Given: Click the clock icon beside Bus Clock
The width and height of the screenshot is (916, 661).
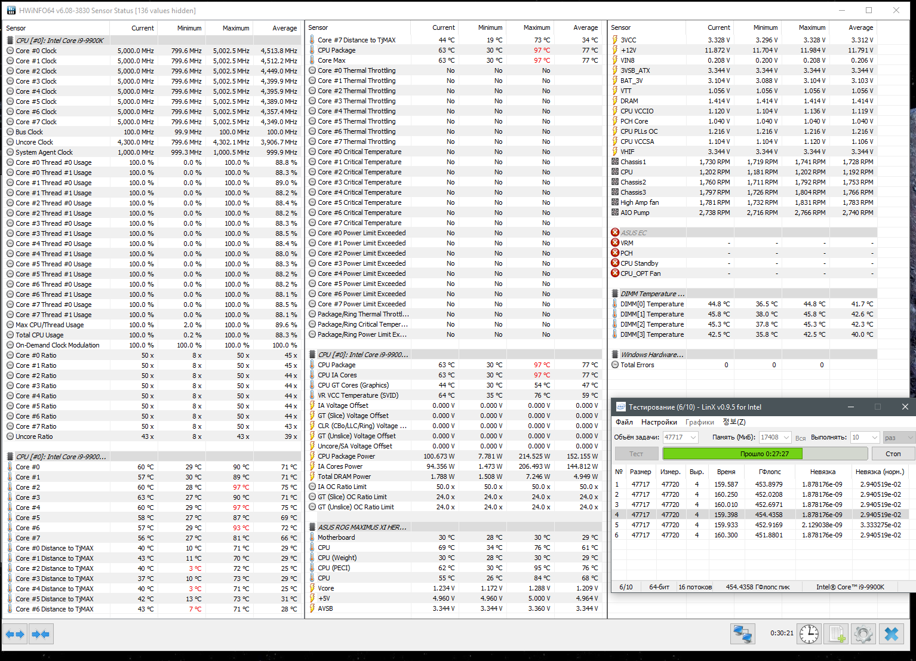Looking at the screenshot, I should coord(10,132).
